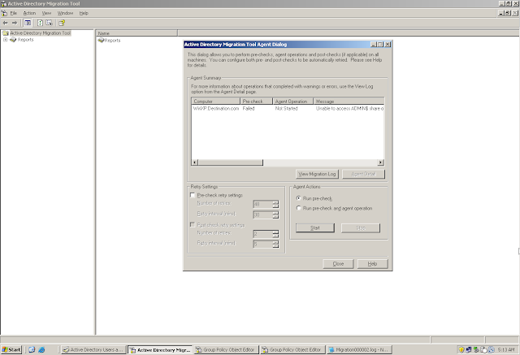Open the View menu
This screenshot has width=520, height=355.
pyautogui.click(x=46, y=13)
